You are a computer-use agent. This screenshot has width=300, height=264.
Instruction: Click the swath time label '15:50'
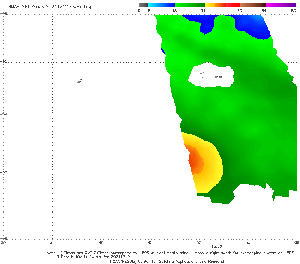(x=216, y=247)
